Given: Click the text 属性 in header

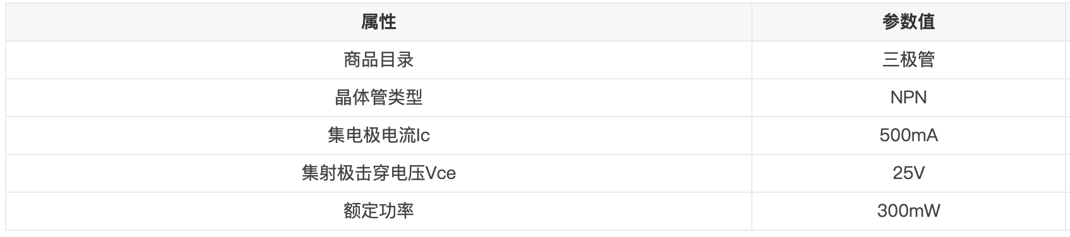Looking at the screenshot, I should coord(379,22).
